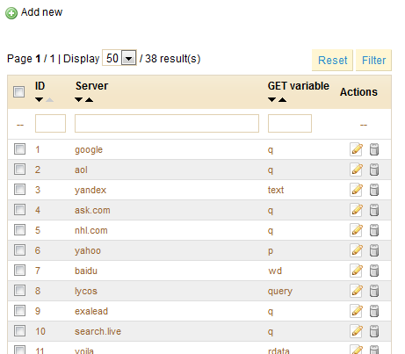The height and width of the screenshot is (354, 405).
Task: Check the exalead row checkbox
Action: [19, 310]
